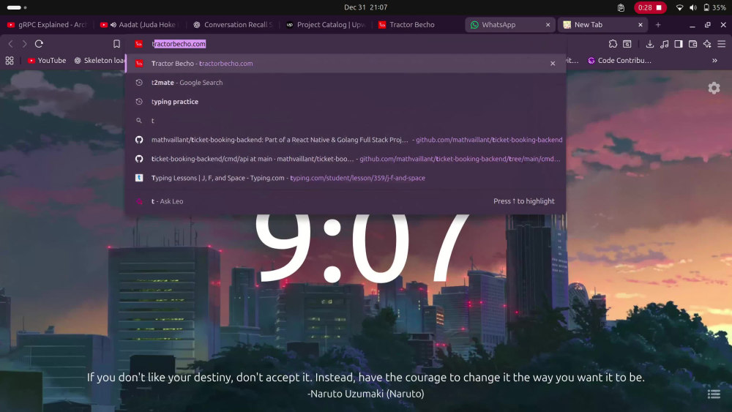Switch to gRPC Explained tab
The image size is (732, 412).
(47, 25)
